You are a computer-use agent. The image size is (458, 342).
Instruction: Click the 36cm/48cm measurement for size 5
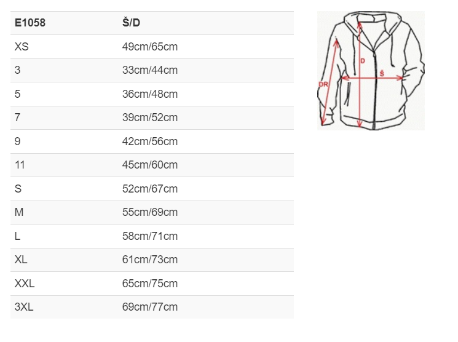[150, 94]
